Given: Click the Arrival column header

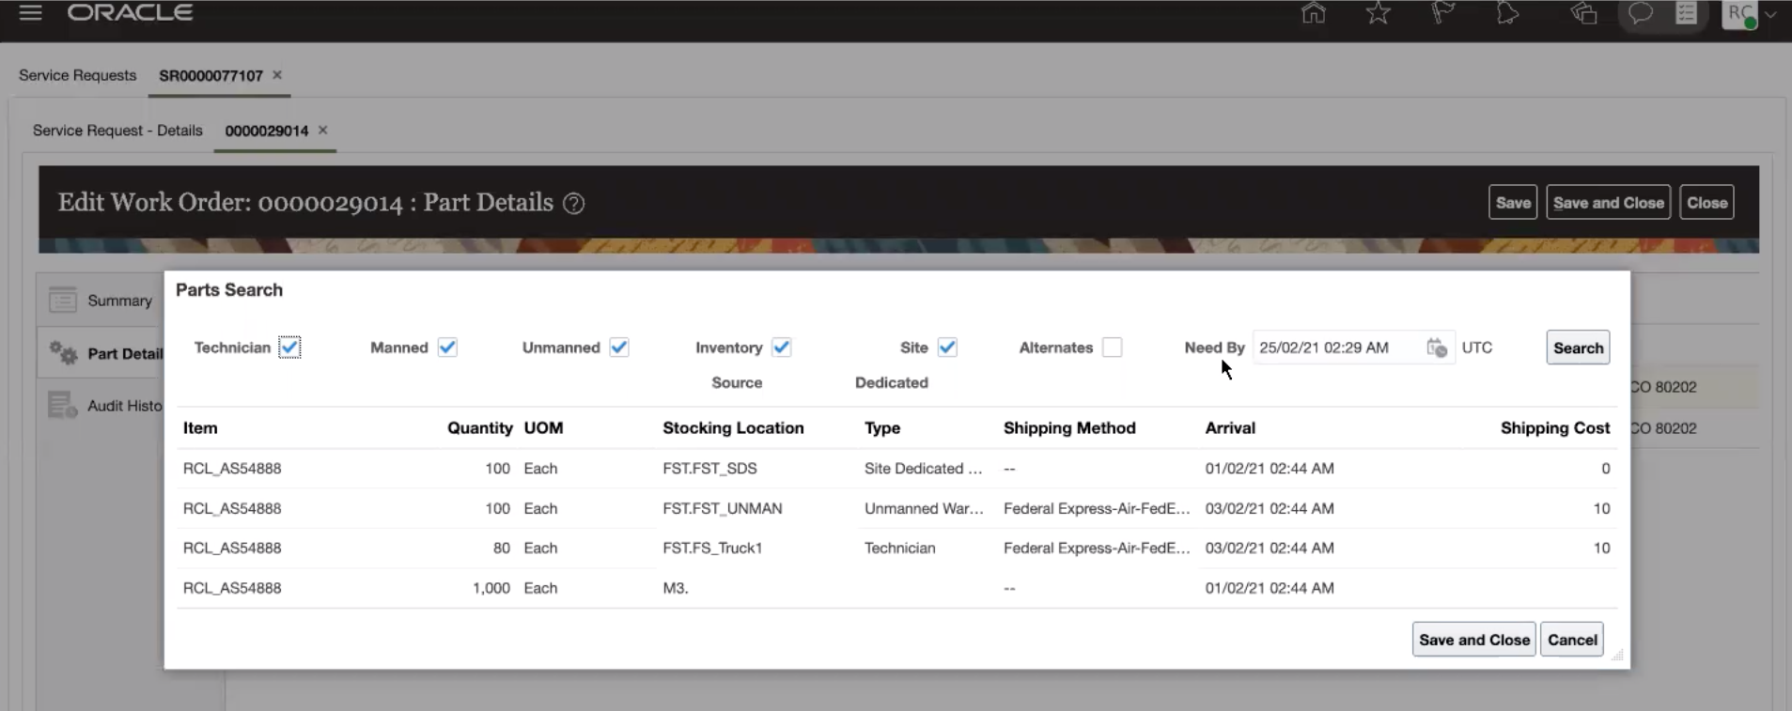Looking at the screenshot, I should pyautogui.click(x=1230, y=428).
